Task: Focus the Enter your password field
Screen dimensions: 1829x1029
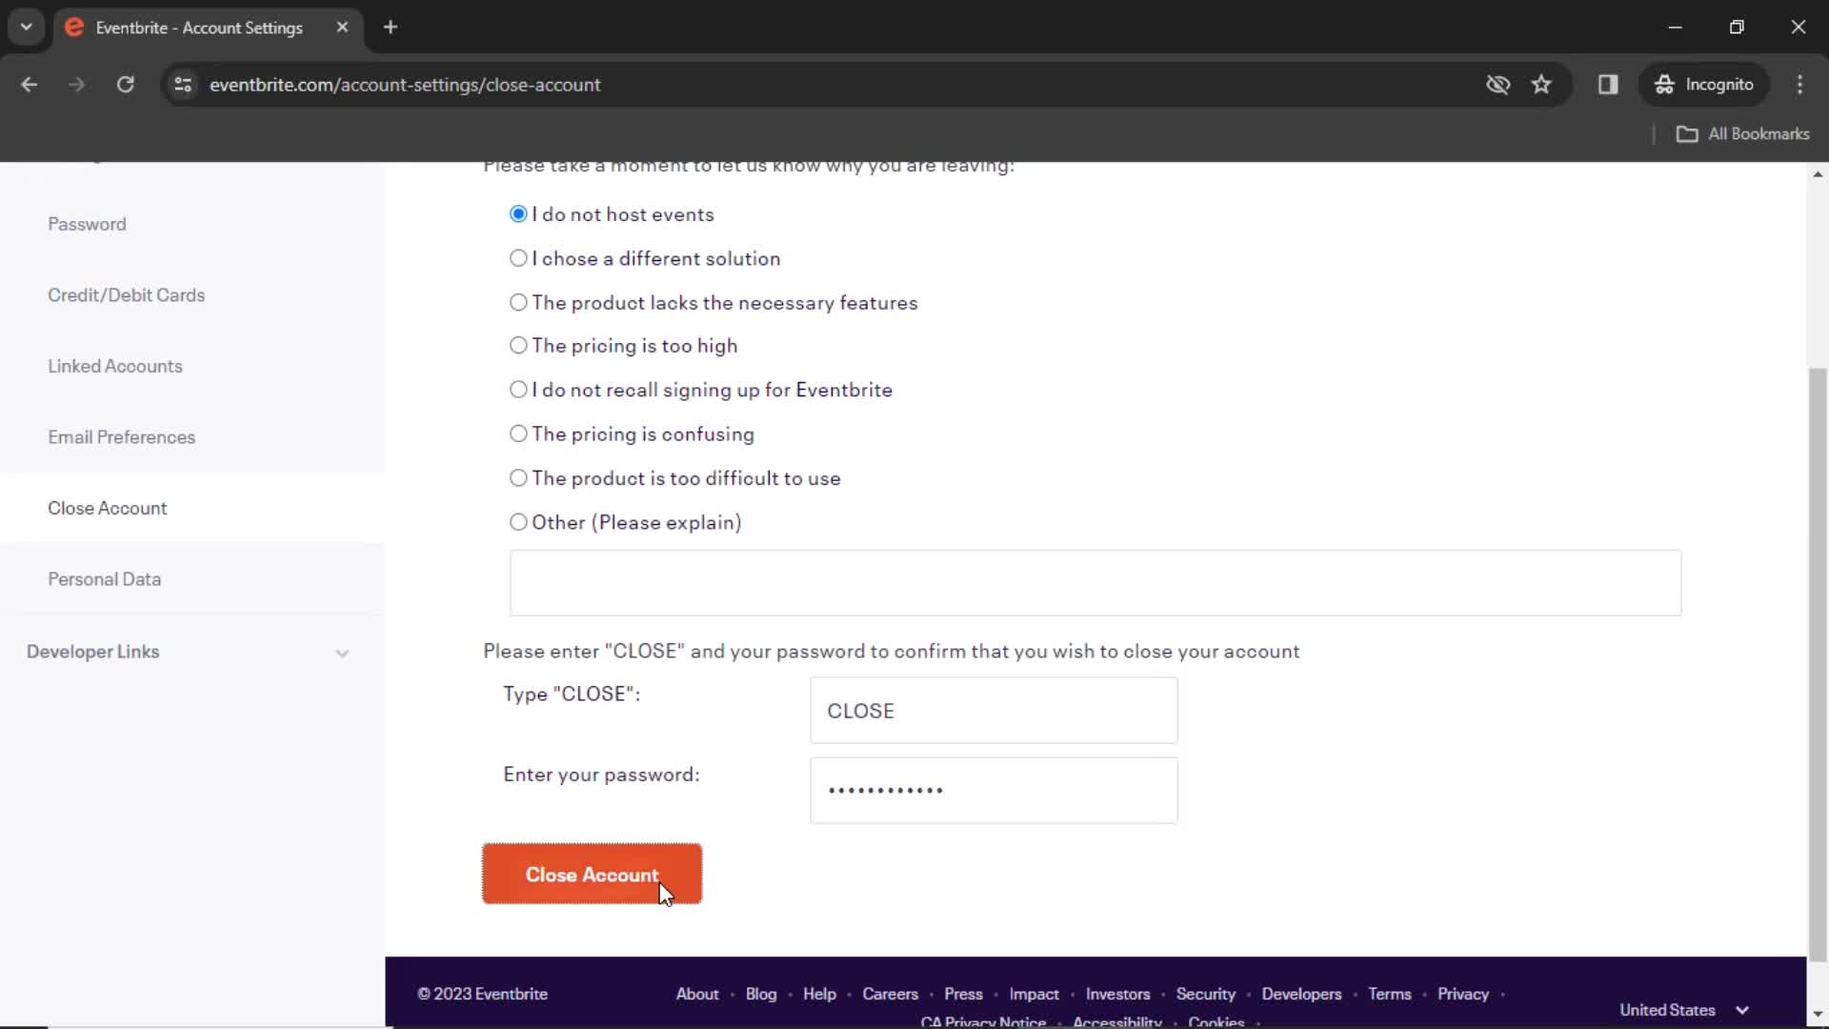Action: pos(994,791)
